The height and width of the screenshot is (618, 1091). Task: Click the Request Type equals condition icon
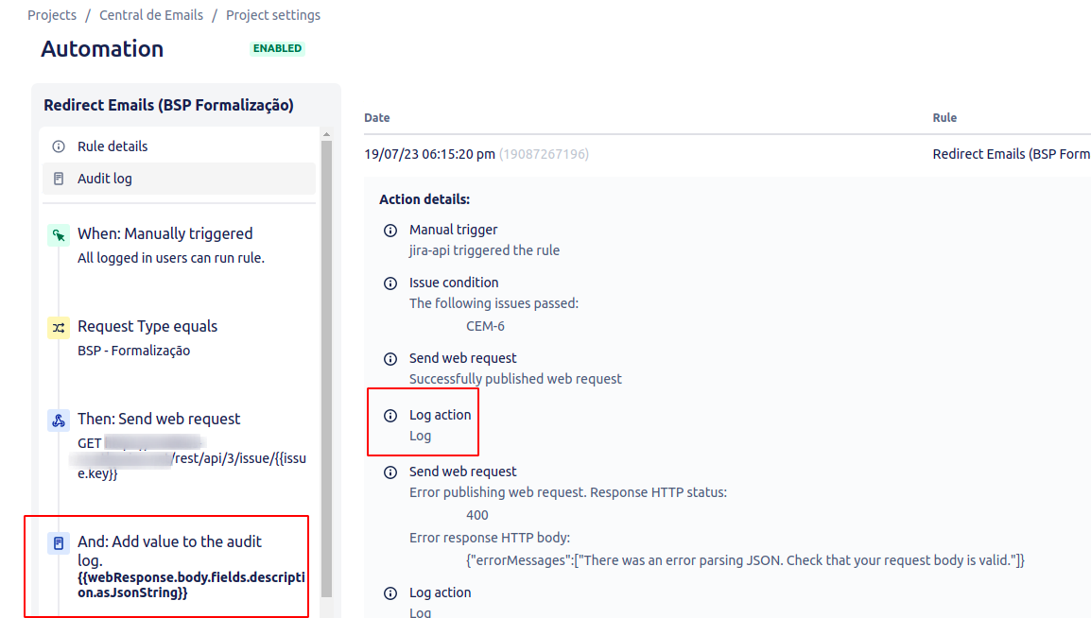tap(59, 327)
